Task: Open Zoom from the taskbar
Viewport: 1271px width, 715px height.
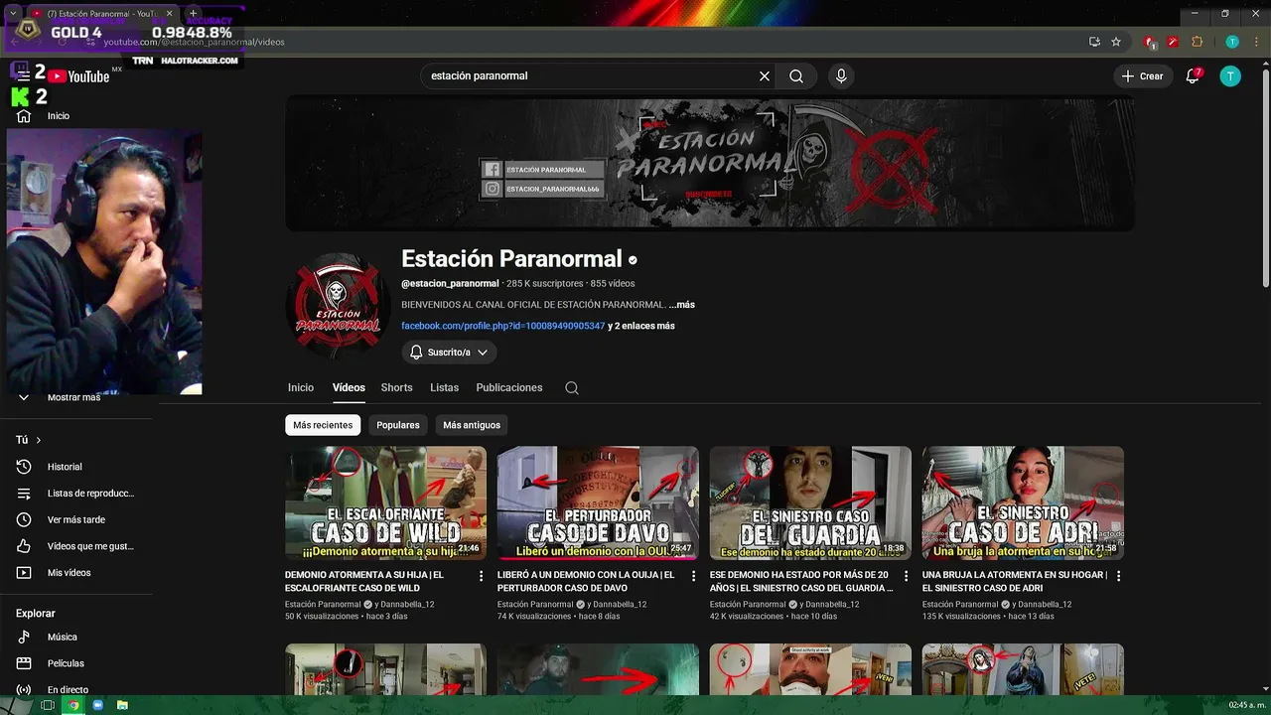Action: 98,705
